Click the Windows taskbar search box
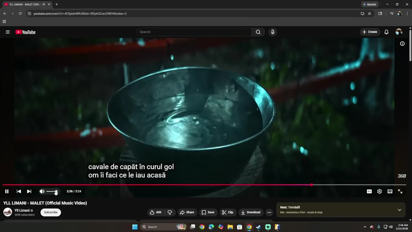The width and height of the screenshot is (412, 232). tap(164, 227)
